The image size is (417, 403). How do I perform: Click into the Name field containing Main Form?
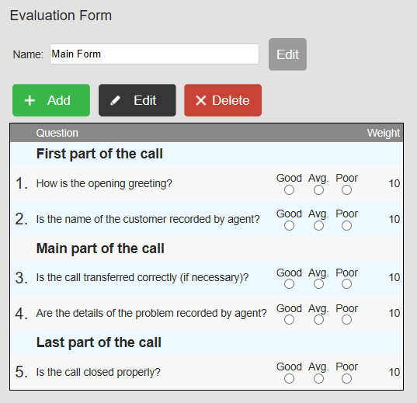point(155,54)
